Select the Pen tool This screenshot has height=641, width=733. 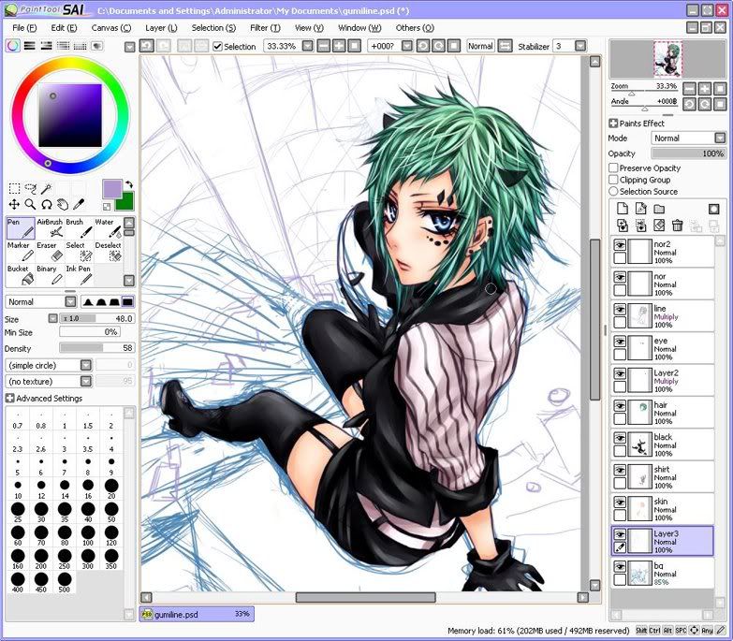click(21, 228)
